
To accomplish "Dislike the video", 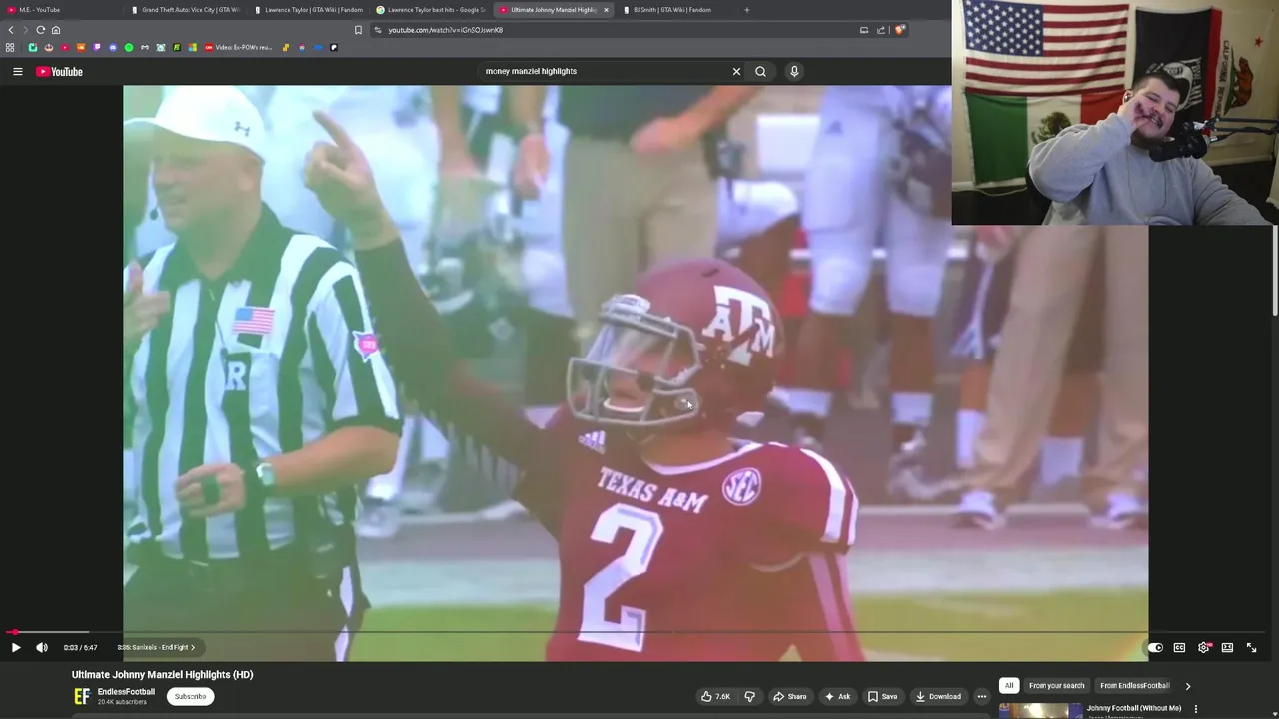I will (750, 696).
